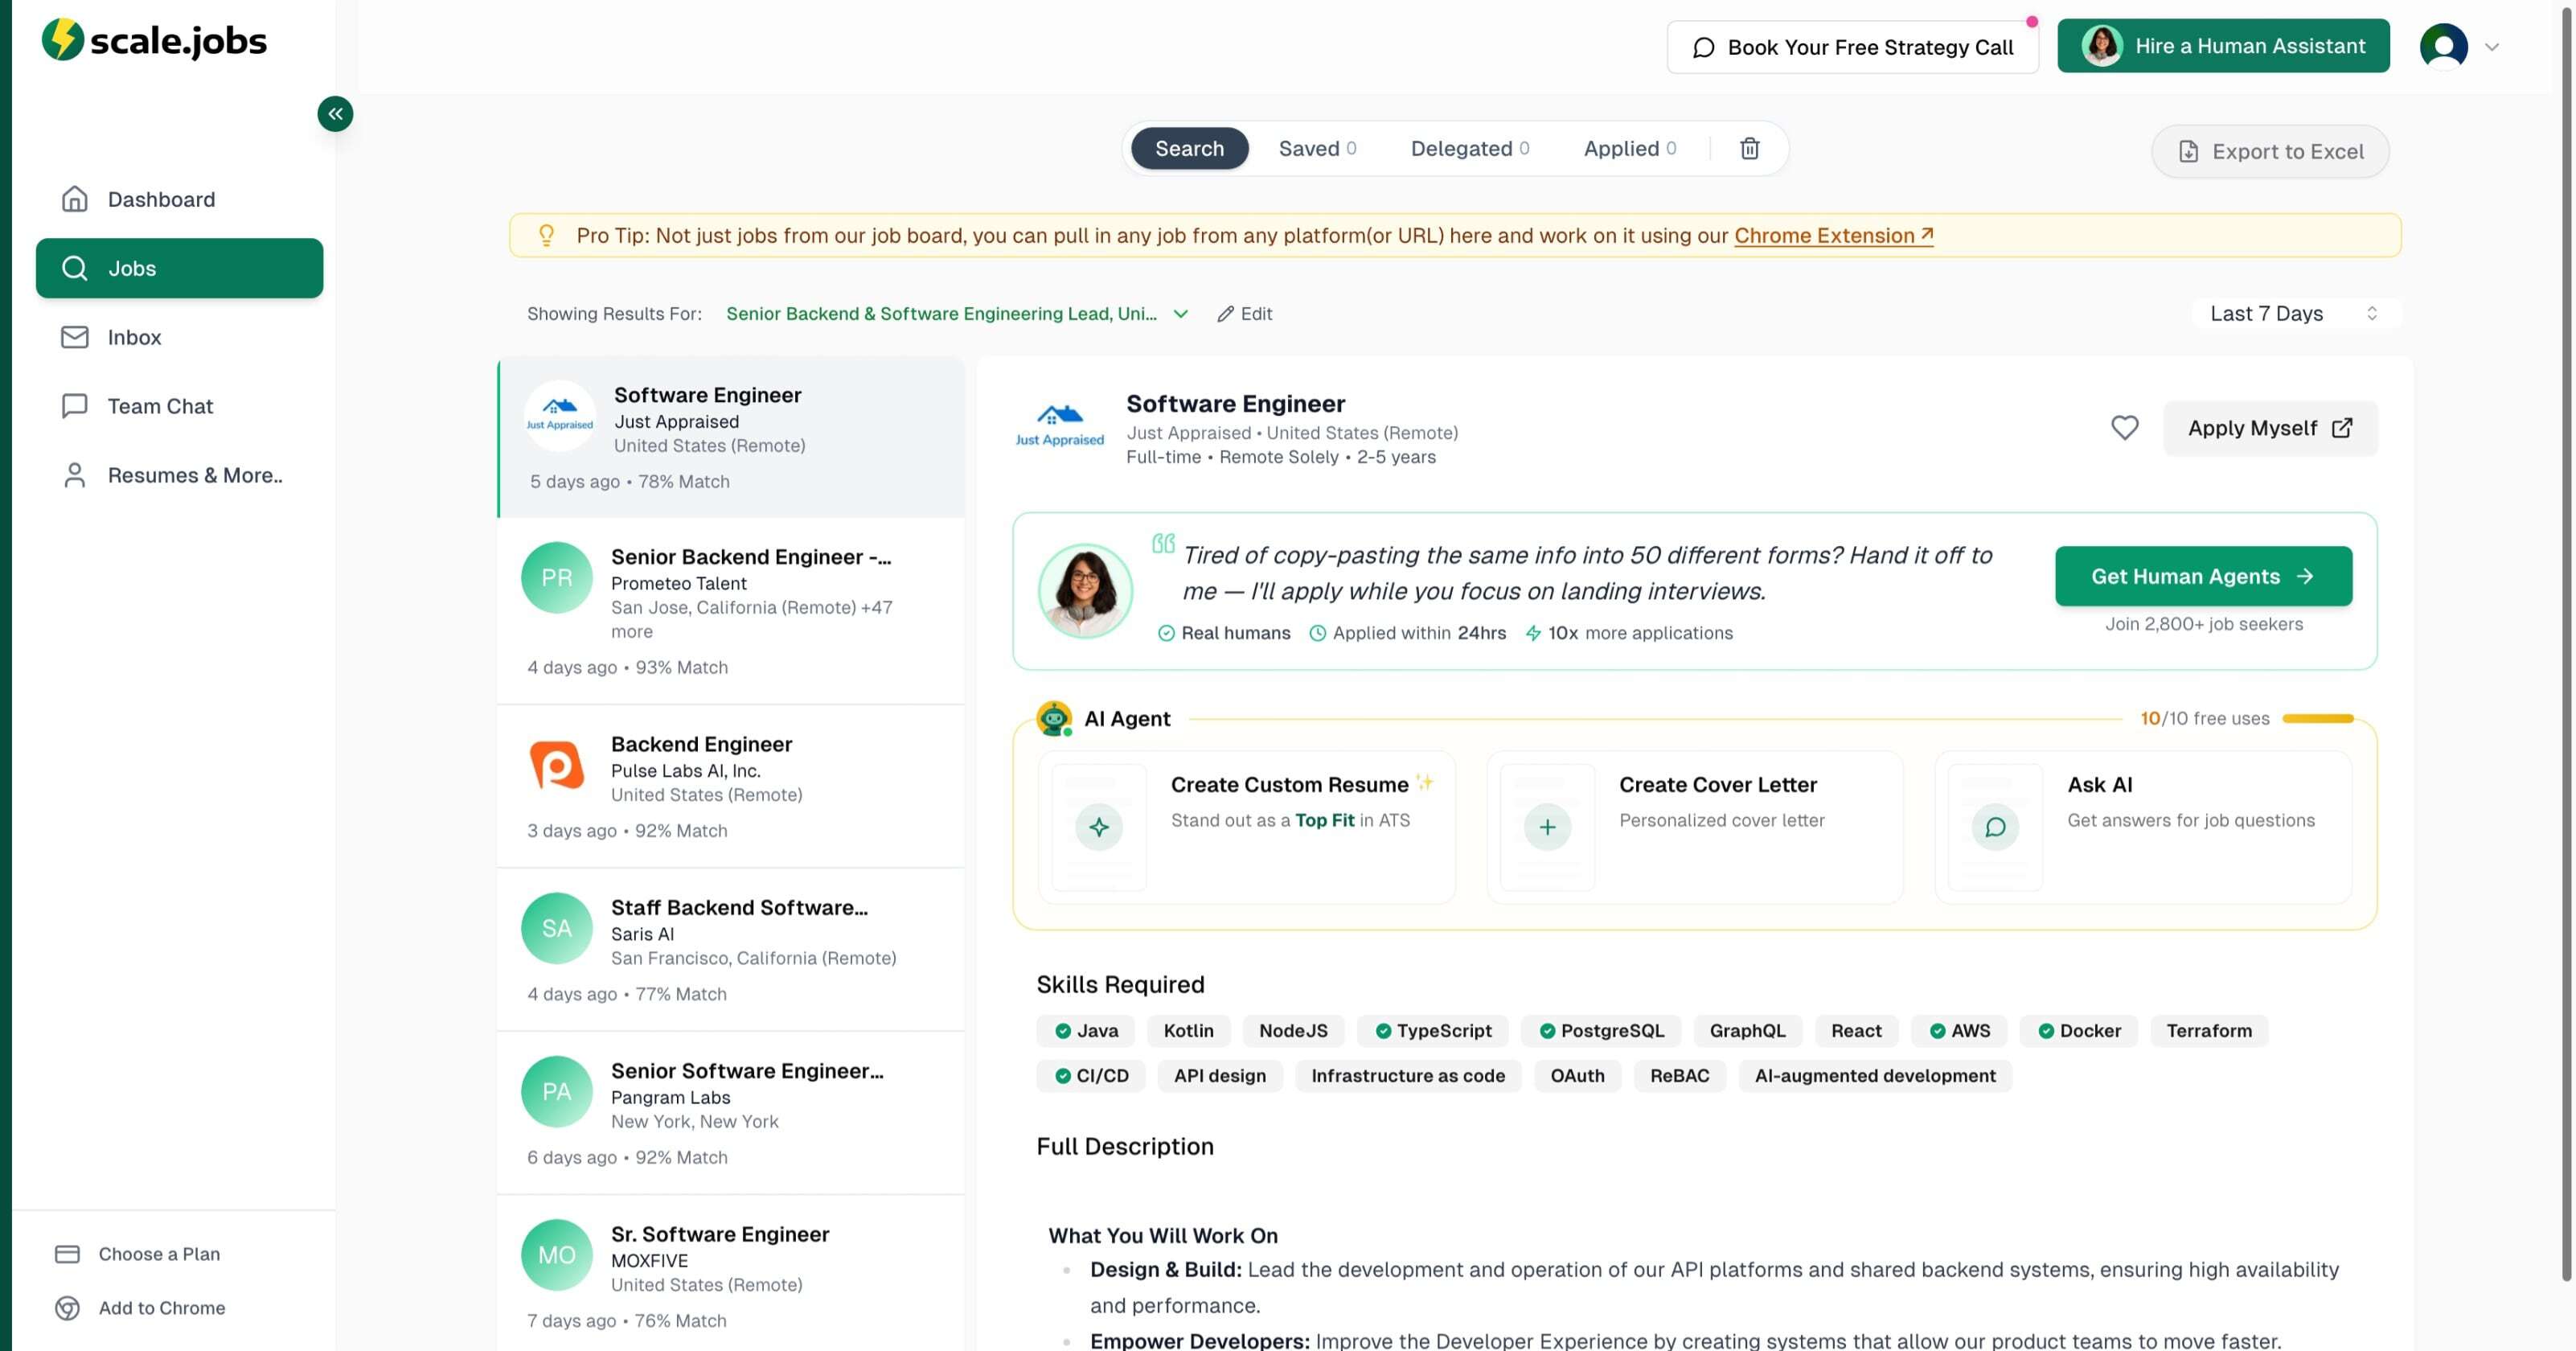Click the Docker skill tag

coord(2078,1031)
